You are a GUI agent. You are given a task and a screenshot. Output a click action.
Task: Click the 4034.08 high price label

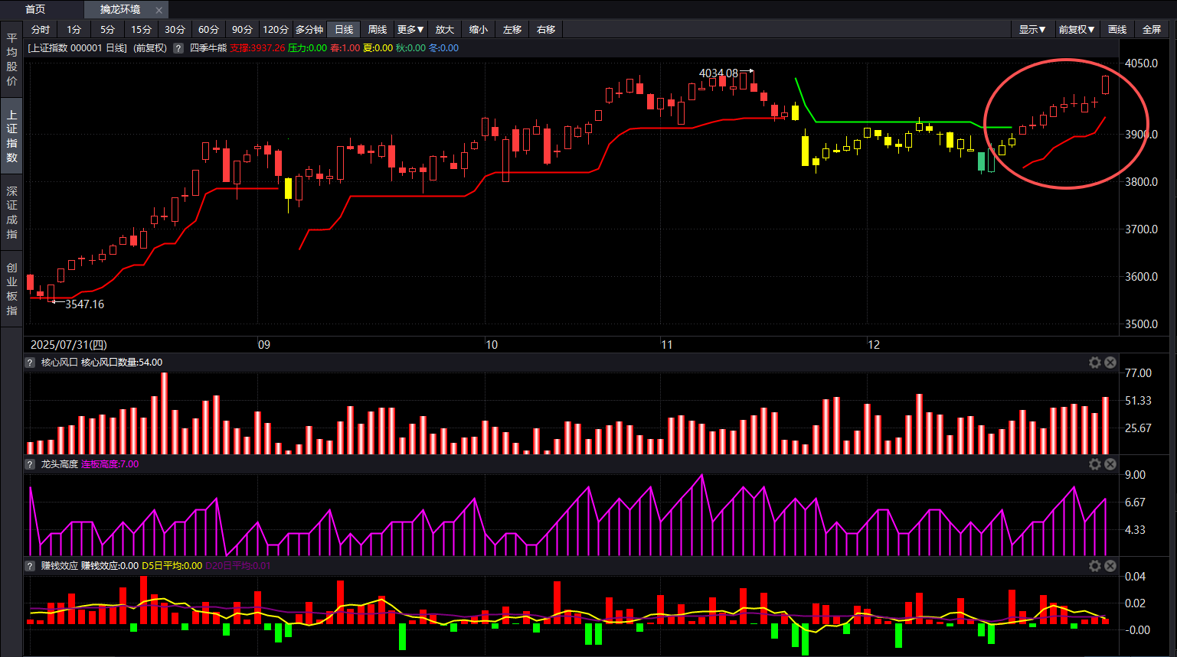718,73
